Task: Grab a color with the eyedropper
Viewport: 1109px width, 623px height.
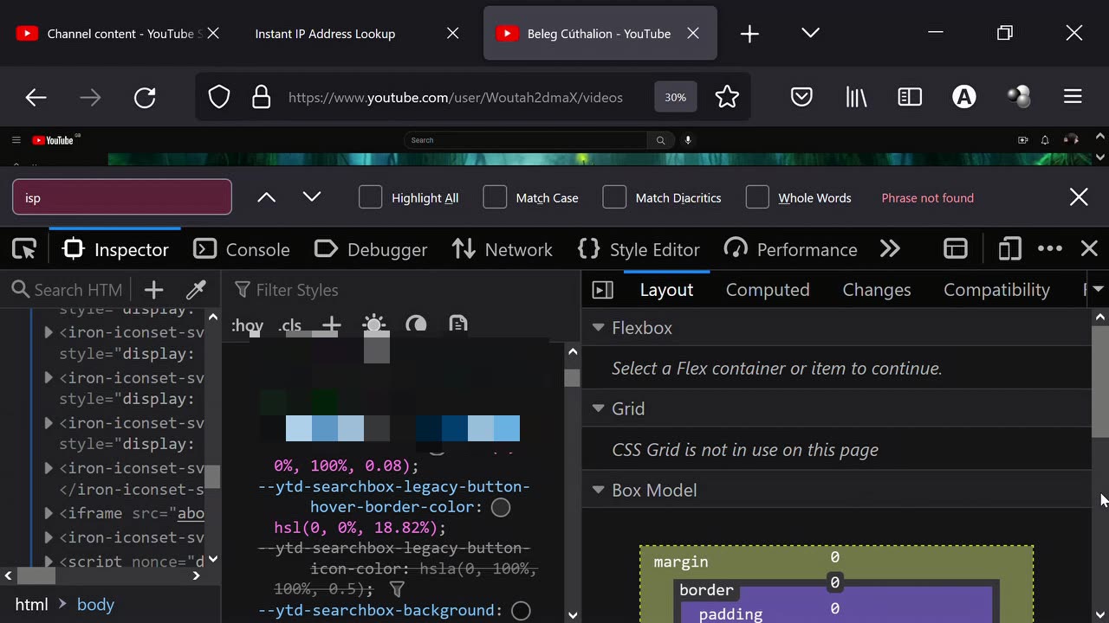Action: click(196, 290)
